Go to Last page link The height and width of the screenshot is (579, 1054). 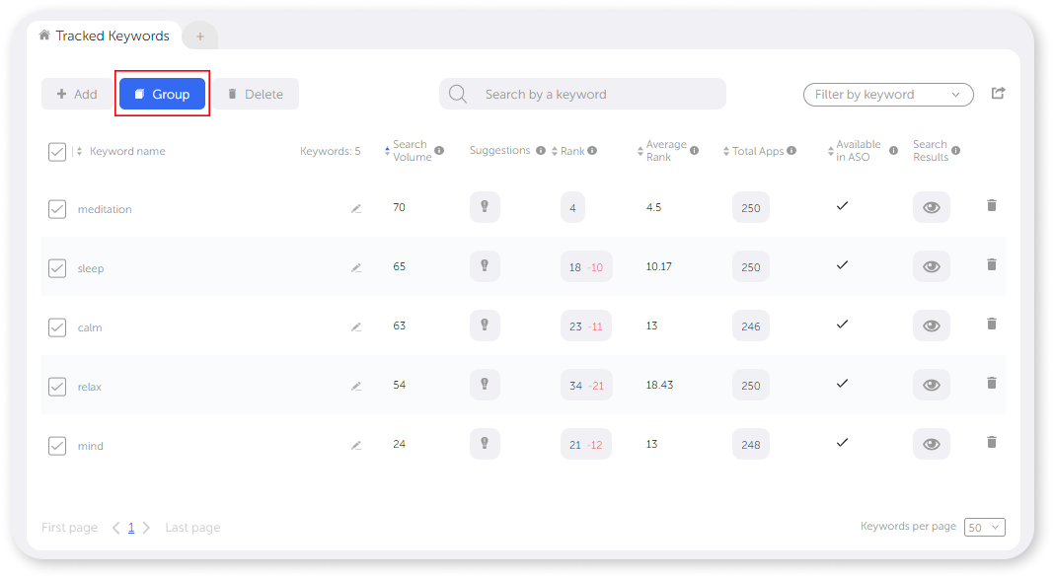(192, 528)
